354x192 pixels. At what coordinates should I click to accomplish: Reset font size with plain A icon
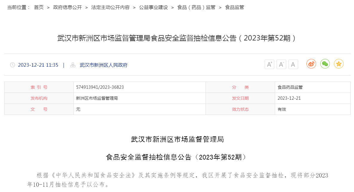[x=293, y=64]
